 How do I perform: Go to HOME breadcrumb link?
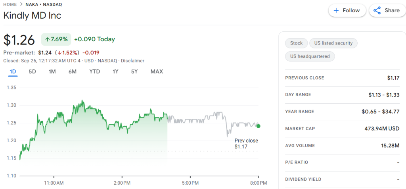(10, 4)
